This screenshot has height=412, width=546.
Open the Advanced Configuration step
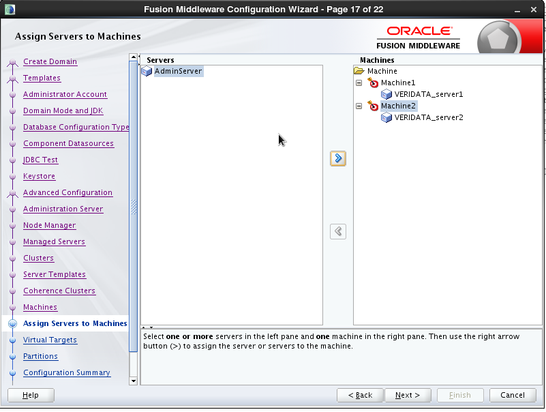[x=68, y=193]
